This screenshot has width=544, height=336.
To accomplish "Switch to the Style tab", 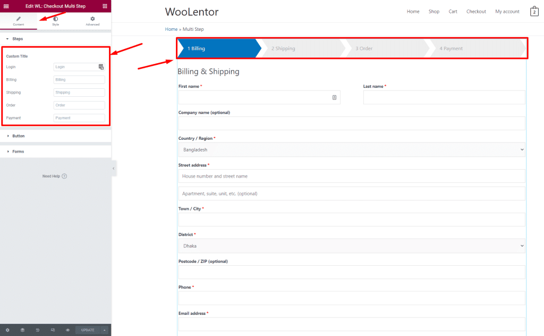I will (x=55, y=21).
